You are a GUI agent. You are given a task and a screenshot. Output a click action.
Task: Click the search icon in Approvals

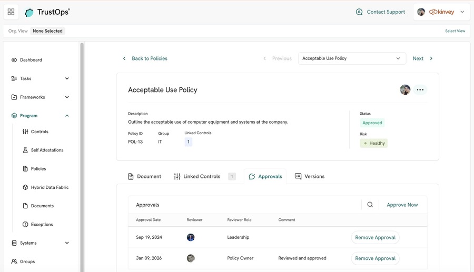tap(370, 205)
